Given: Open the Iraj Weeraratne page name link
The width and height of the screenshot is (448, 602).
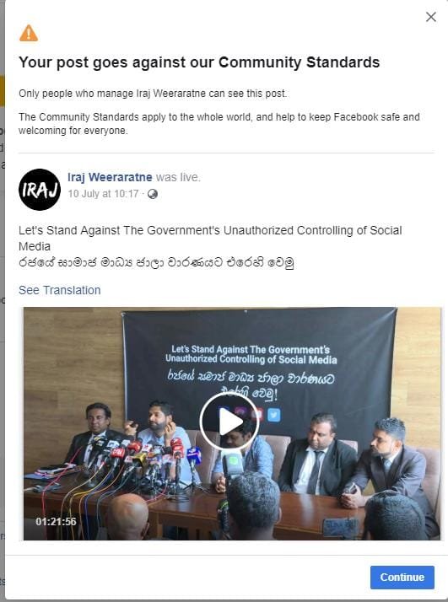Looking at the screenshot, I should [110, 177].
